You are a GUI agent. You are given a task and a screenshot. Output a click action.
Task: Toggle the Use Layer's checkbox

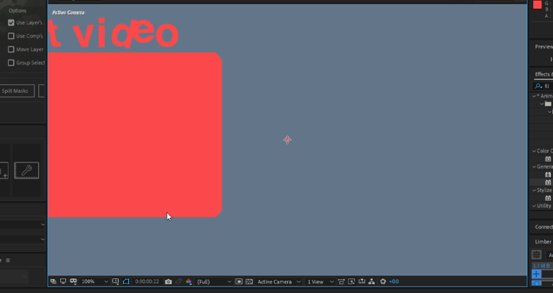11,23
